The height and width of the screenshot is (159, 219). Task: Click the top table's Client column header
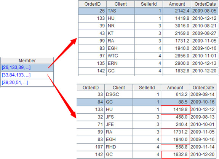(120, 4)
